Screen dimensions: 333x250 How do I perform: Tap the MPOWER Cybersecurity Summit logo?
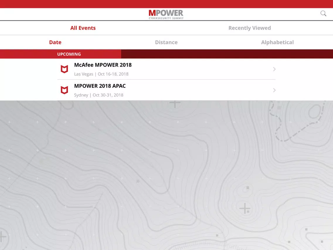pyautogui.click(x=166, y=14)
